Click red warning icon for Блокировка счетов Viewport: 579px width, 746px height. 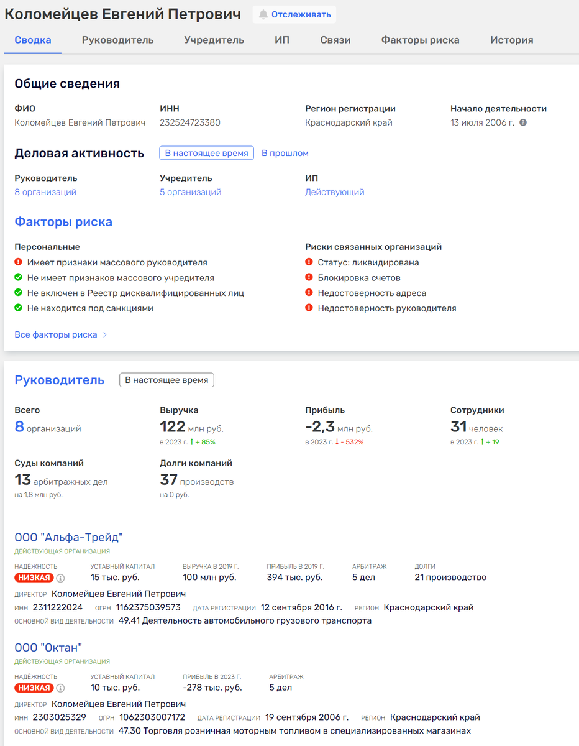click(309, 277)
